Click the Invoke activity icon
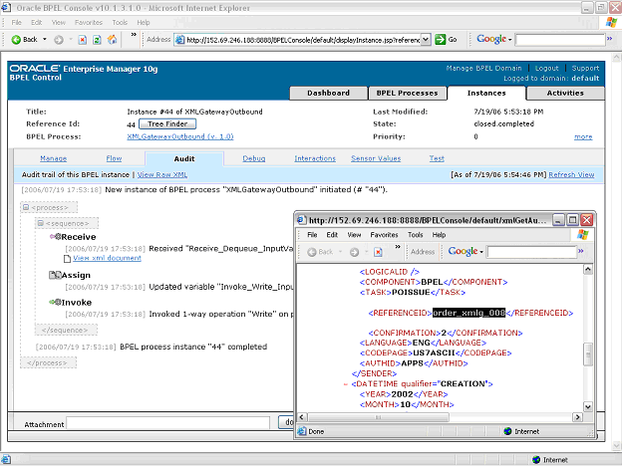The image size is (622, 466). pos(55,303)
